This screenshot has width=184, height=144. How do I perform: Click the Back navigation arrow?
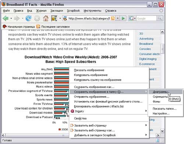[6, 18]
